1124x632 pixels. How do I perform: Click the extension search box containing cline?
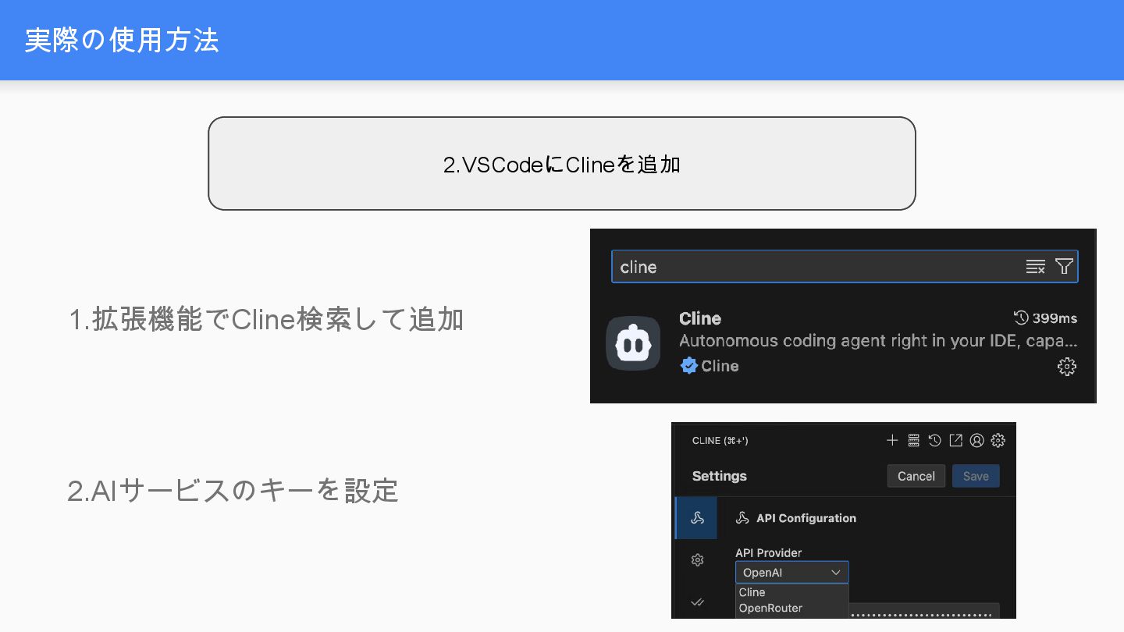click(845, 267)
